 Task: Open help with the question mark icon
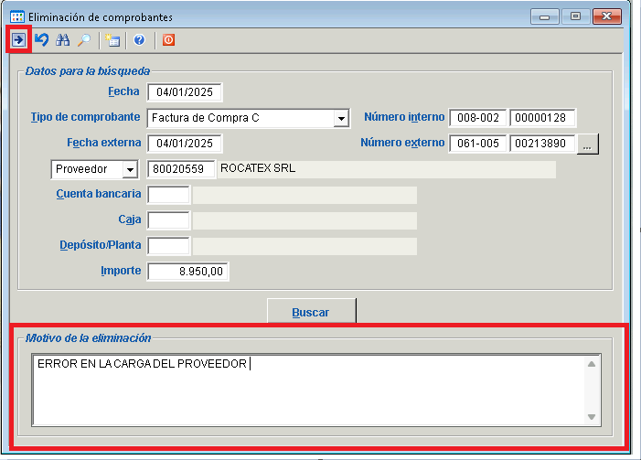[x=139, y=40]
